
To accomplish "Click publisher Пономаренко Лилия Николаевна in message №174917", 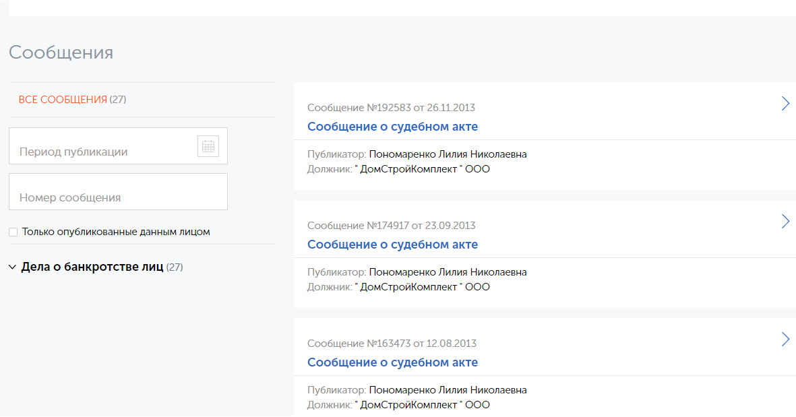I will (448, 272).
